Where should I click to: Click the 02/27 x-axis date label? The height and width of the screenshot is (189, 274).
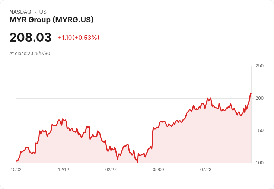111,170
